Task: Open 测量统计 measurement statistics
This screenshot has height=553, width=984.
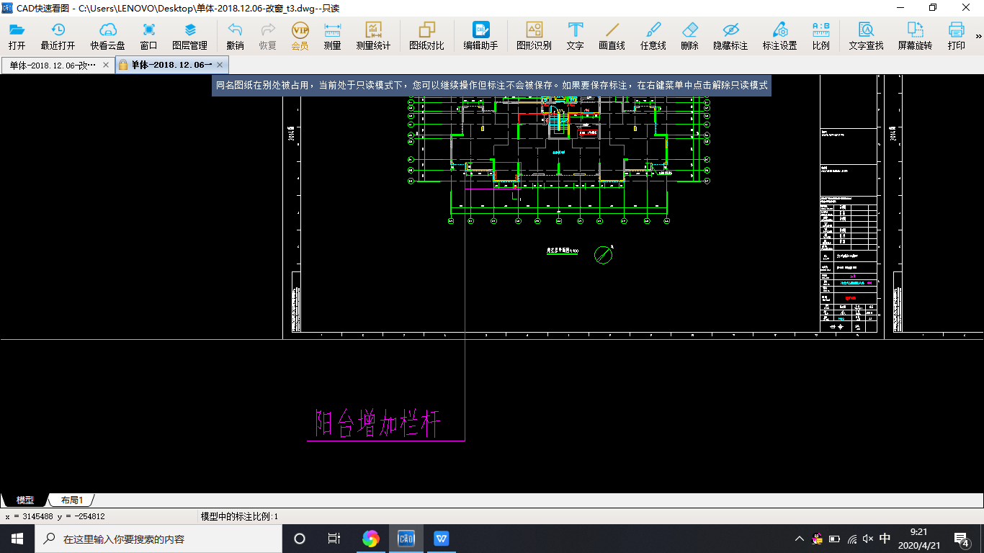Action: (x=373, y=36)
